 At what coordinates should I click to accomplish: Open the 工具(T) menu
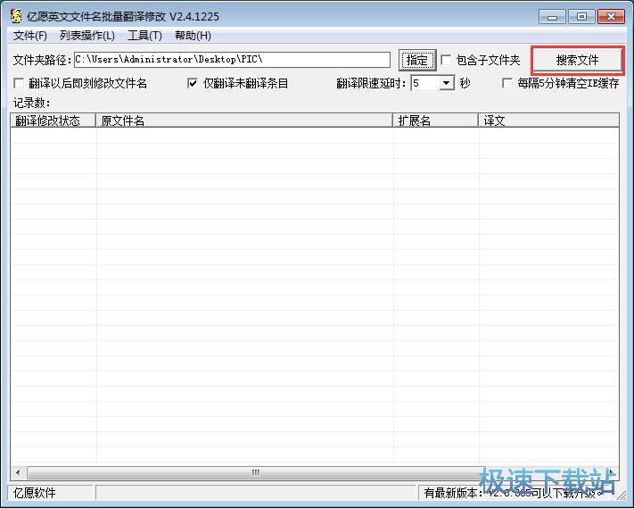tap(144, 36)
